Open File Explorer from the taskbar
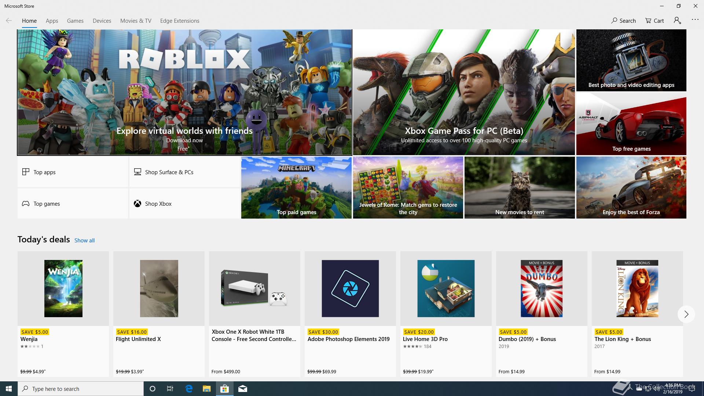 [206, 389]
